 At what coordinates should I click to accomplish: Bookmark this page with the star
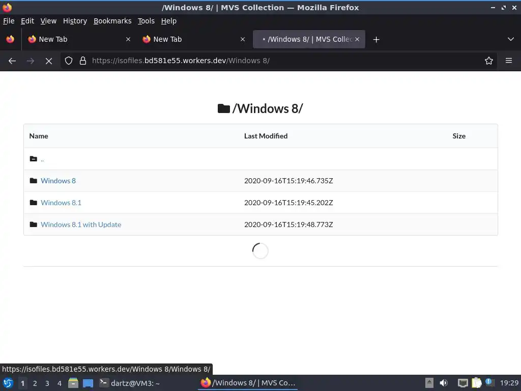[488, 61]
